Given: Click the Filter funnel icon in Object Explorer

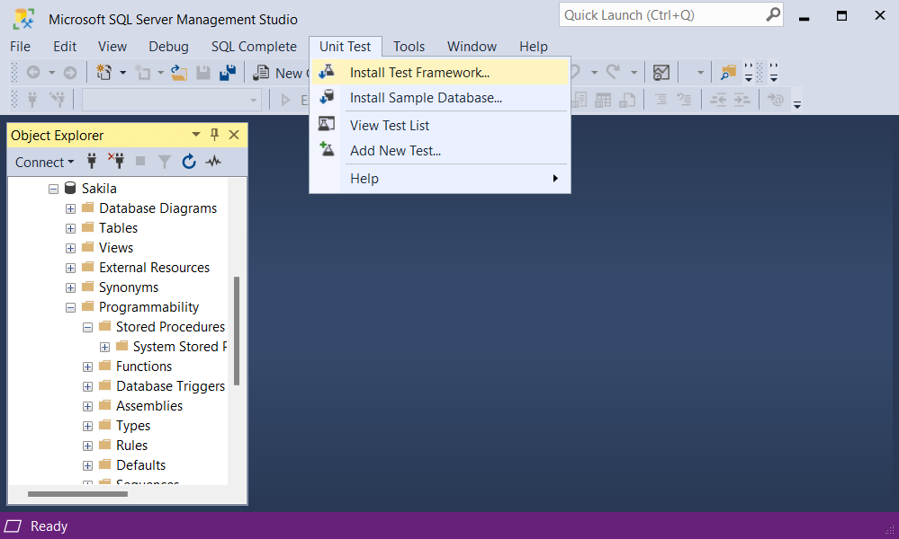Looking at the screenshot, I should tap(165, 162).
